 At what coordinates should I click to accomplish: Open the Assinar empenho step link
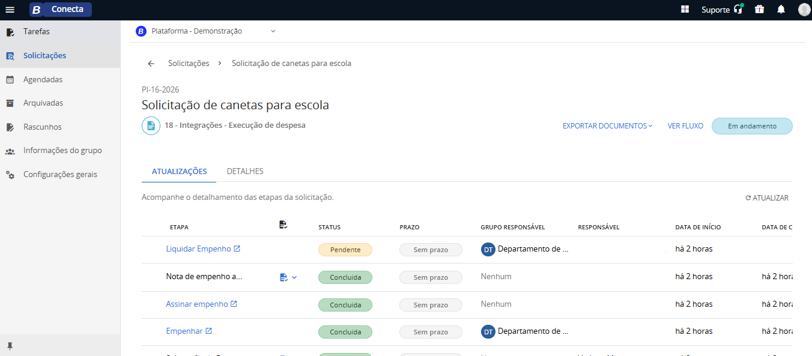tap(197, 304)
